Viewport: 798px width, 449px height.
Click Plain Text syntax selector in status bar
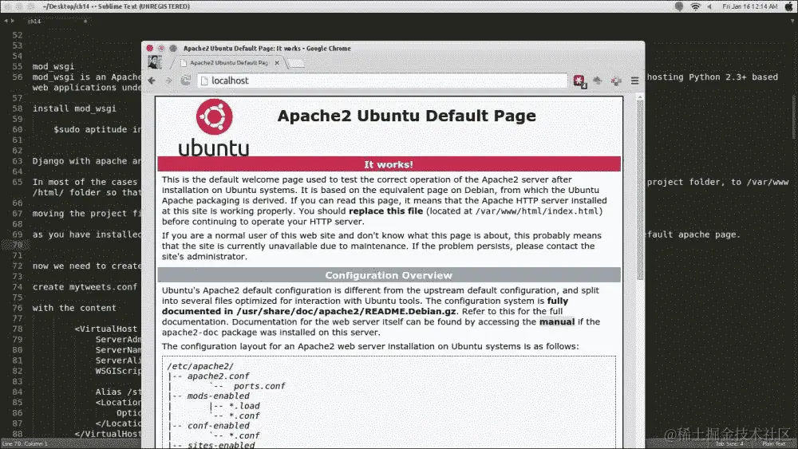point(774,444)
